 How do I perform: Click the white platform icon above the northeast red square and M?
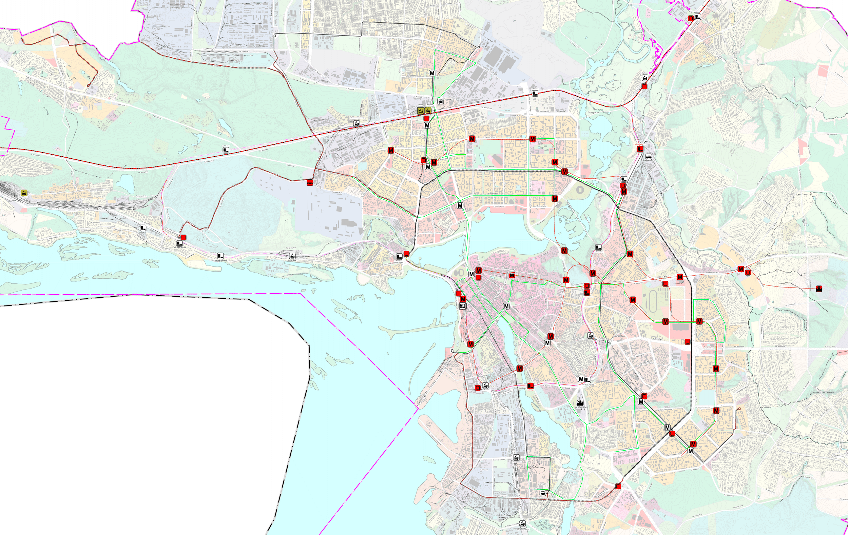tap(624, 179)
